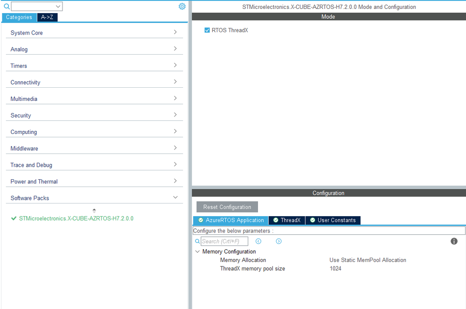Image resolution: width=466 pixels, height=309 pixels.
Task: Click the search magnifier icon in category panel
Action: click(x=7, y=6)
